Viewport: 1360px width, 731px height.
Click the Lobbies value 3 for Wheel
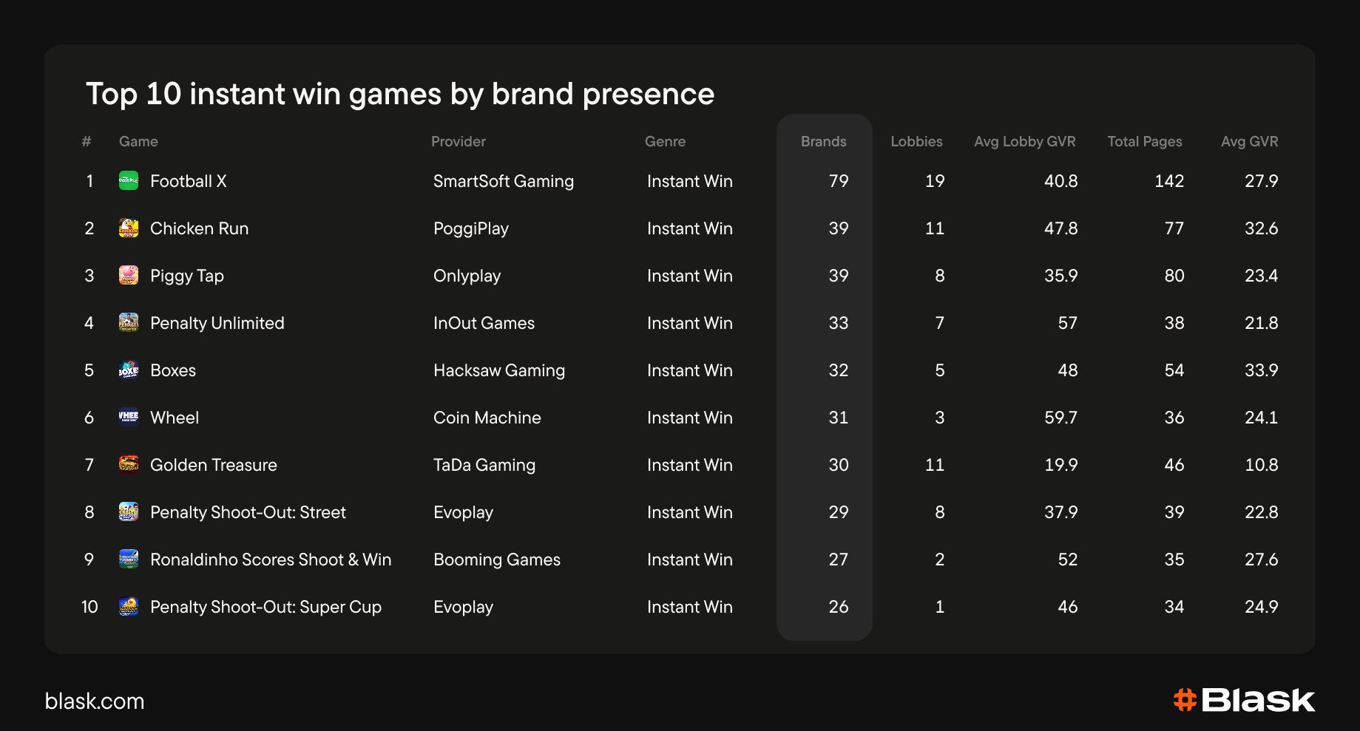point(940,418)
